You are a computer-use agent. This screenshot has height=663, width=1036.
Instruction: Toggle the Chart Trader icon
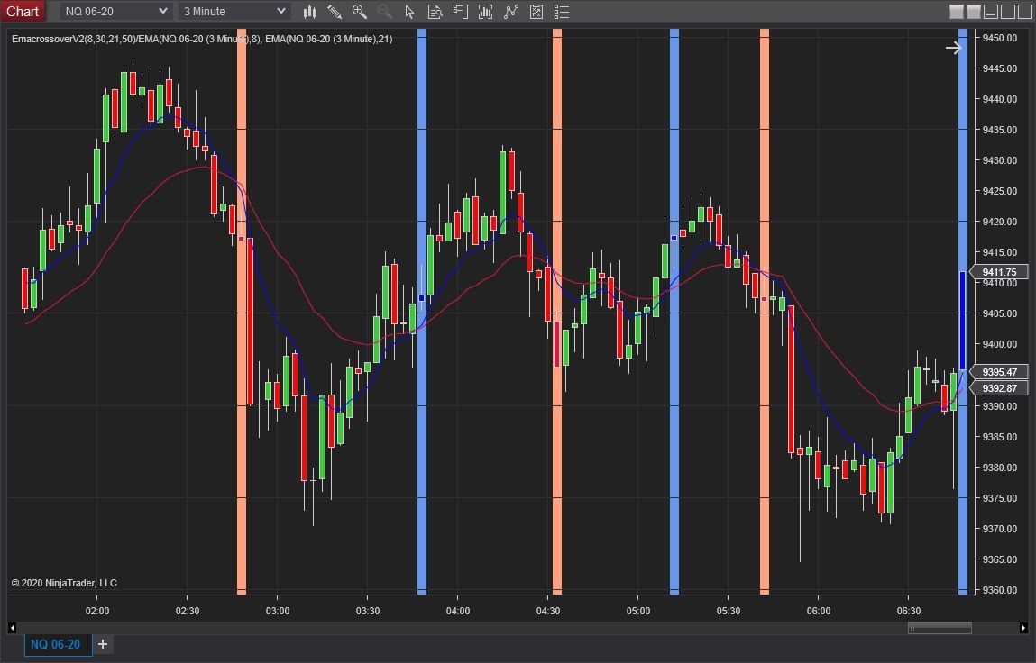pos(461,11)
